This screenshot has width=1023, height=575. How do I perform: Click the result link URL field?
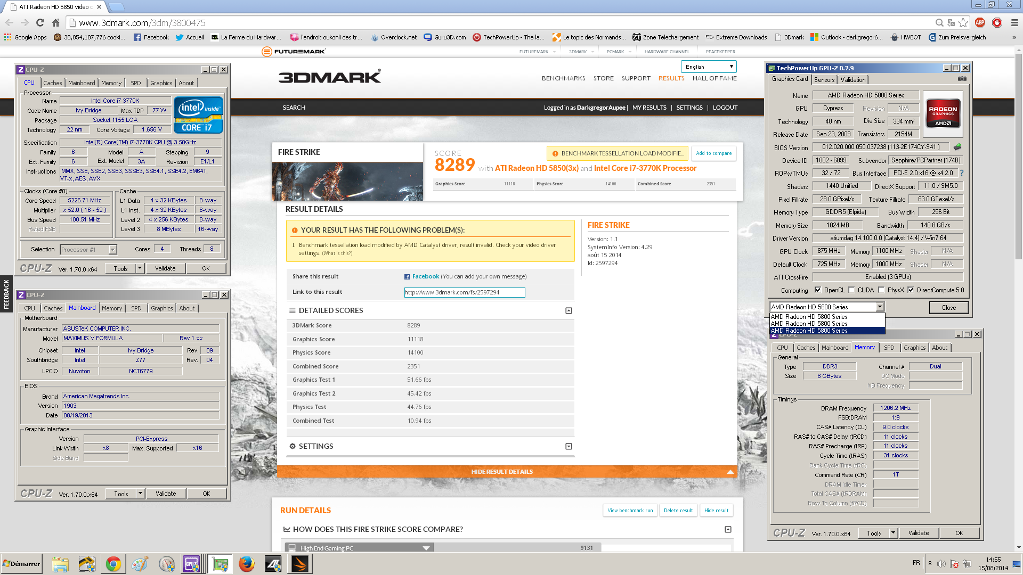(465, 292)
